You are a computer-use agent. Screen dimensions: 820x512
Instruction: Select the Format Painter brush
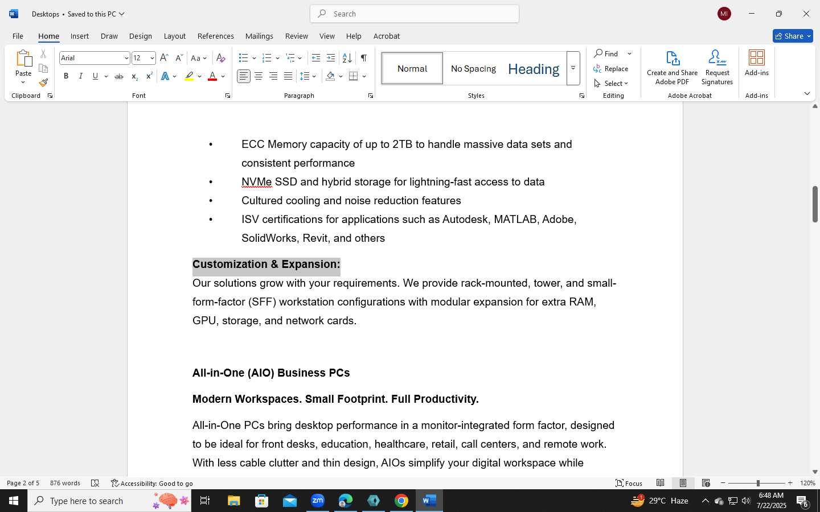43,82
